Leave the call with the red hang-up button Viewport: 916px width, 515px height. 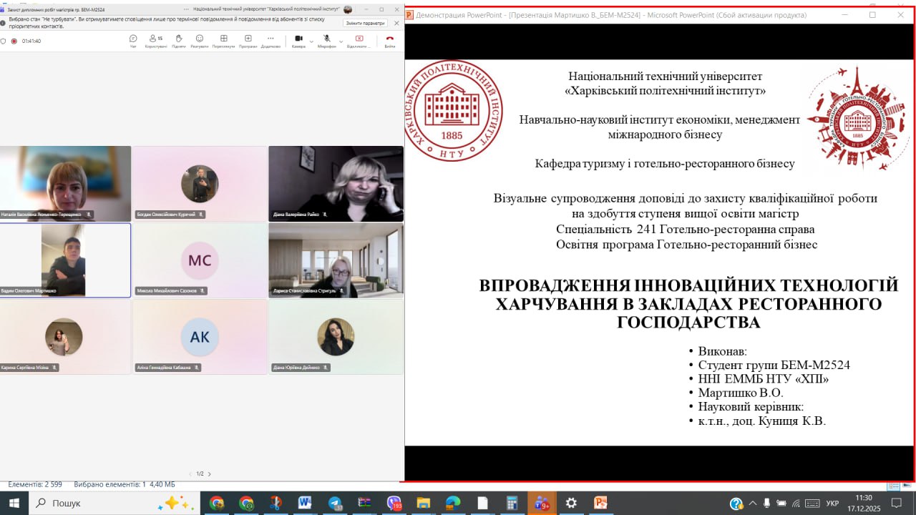[389, 40]
